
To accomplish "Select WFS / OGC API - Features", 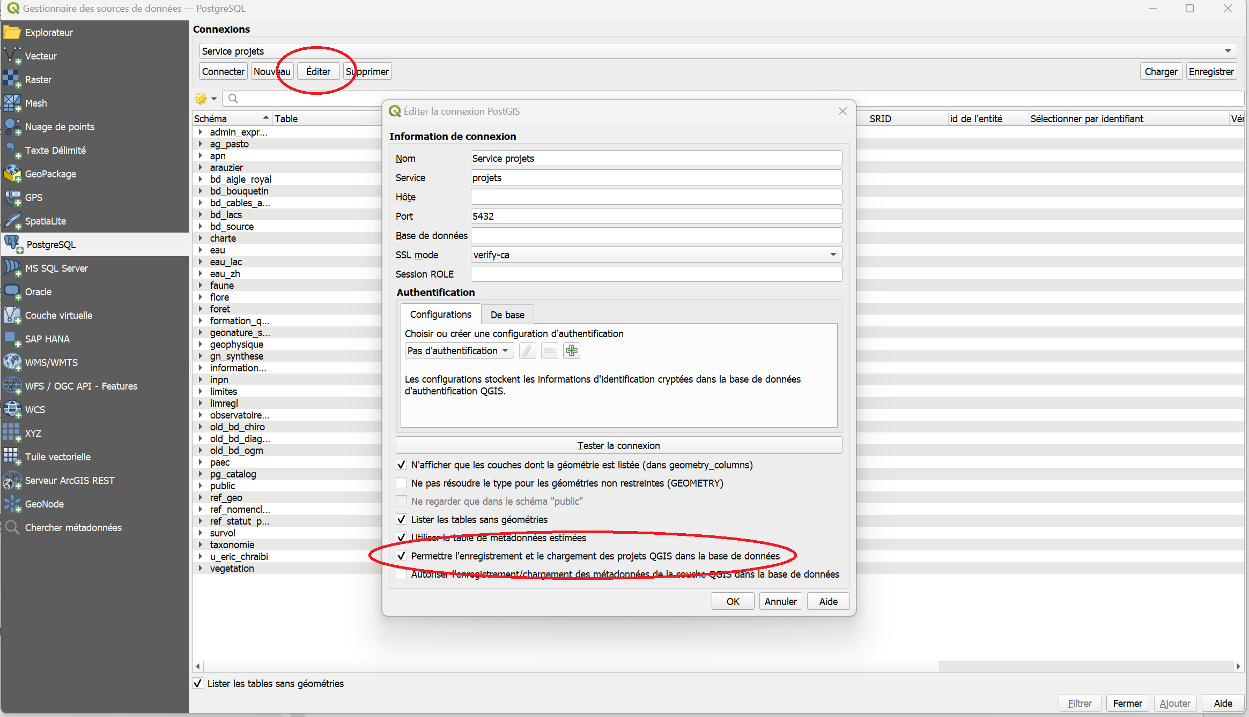I will coord(94,386).
